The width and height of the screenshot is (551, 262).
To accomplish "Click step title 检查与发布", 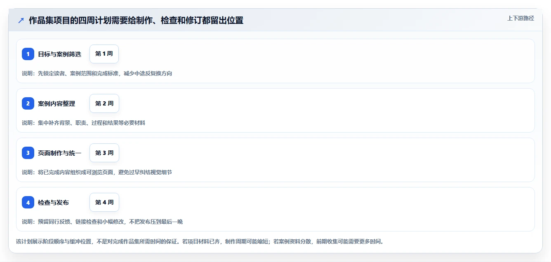I will 54,202.
